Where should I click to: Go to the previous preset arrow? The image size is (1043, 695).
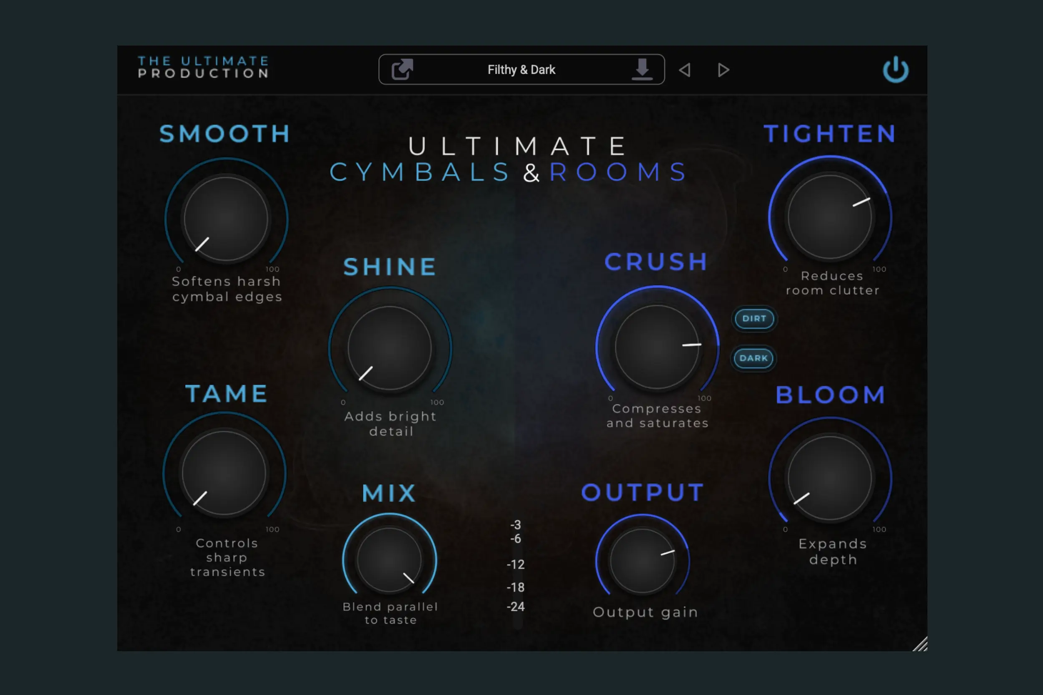pos(685,70)
